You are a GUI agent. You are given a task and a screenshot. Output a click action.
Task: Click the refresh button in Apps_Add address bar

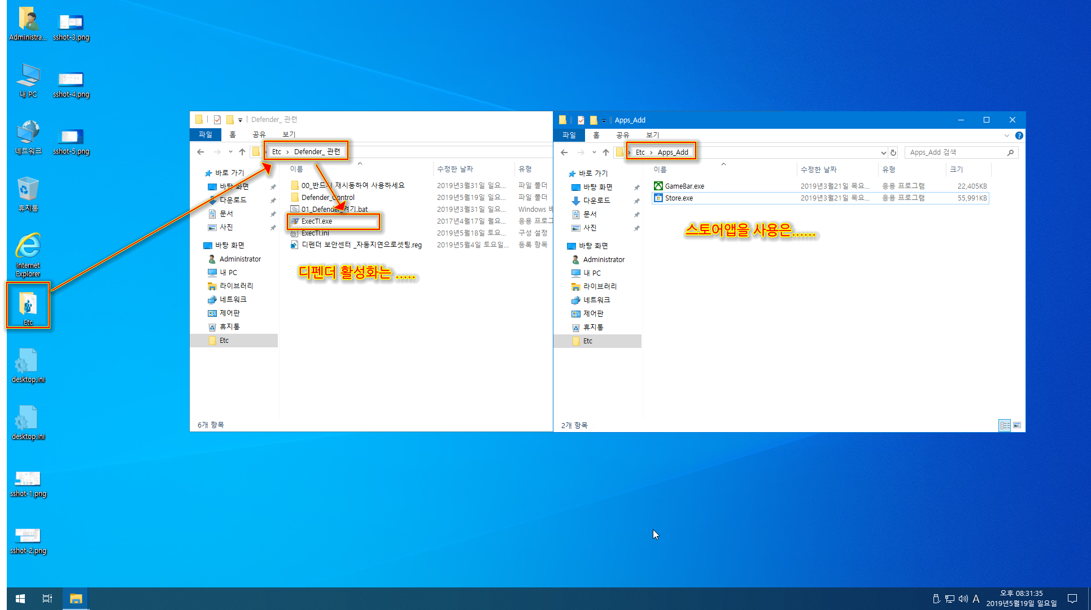point(893,152)
